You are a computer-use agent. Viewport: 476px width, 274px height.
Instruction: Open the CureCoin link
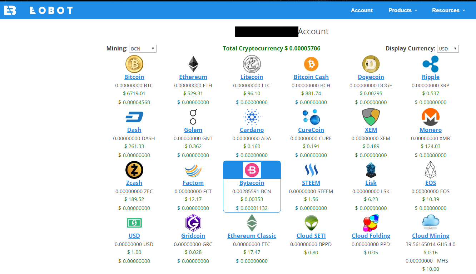click(x=311, y=130)
